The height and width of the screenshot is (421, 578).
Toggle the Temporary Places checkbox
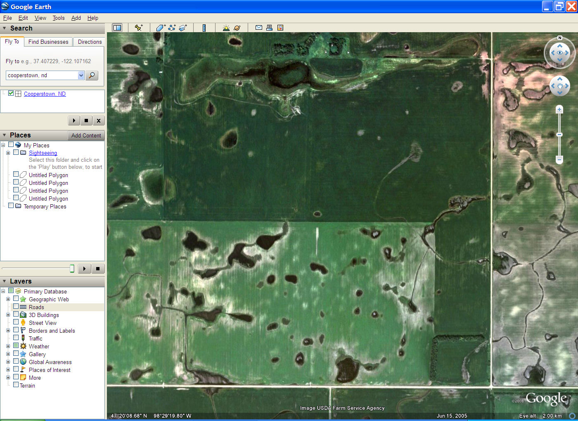click(x=11, y=206)
